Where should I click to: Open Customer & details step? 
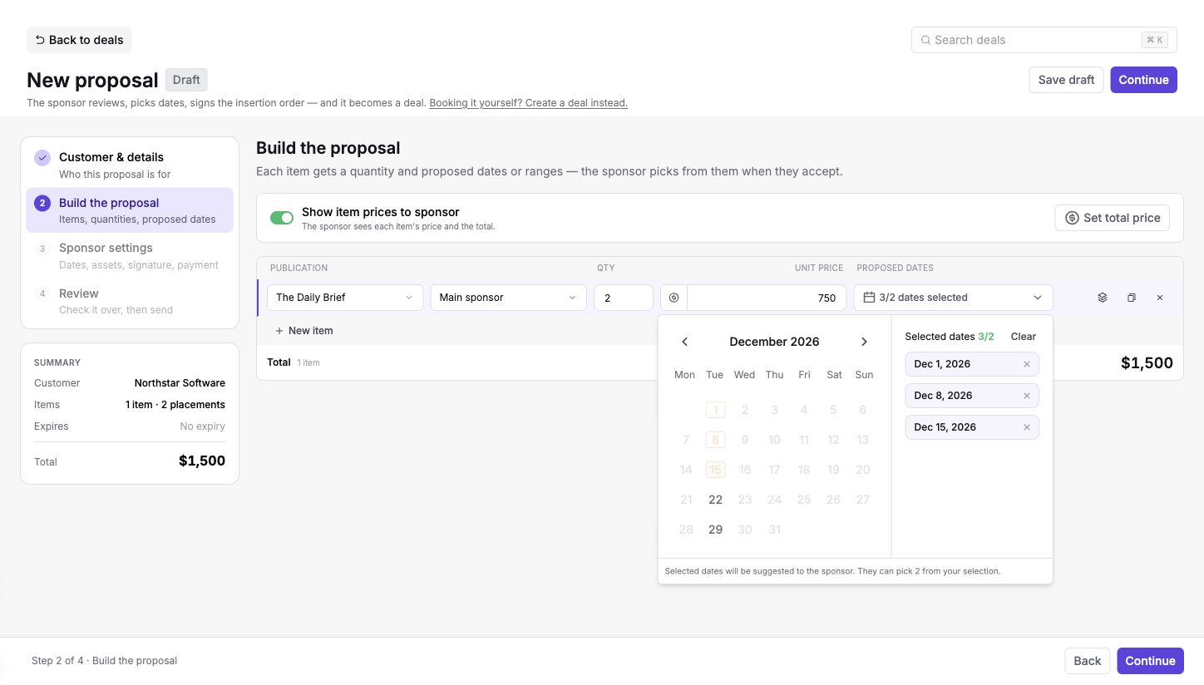tap(130, 165)
